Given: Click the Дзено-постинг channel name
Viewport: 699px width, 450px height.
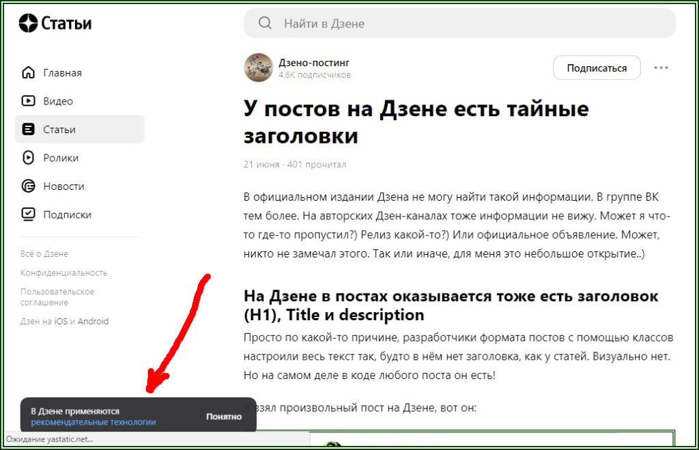Looking at the screenshot, I should [x=315, y=61].
